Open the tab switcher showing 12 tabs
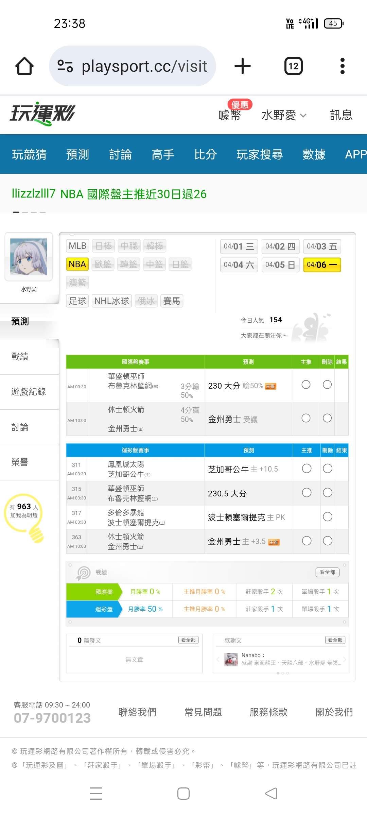 (293, 66)
